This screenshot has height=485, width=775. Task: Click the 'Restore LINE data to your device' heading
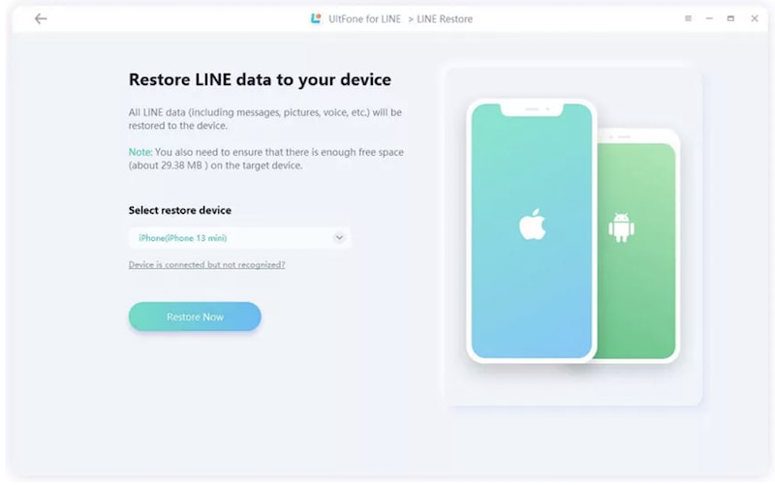point(260,79)
